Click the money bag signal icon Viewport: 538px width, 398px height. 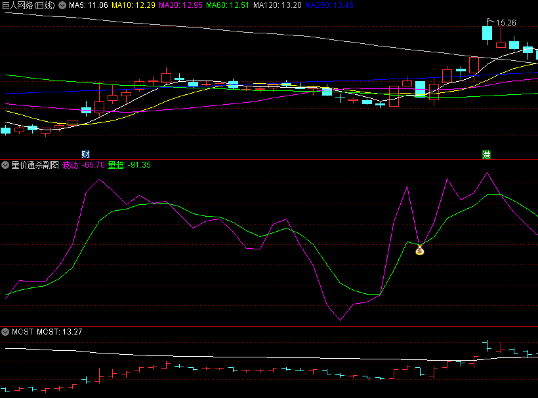(420, 251)
